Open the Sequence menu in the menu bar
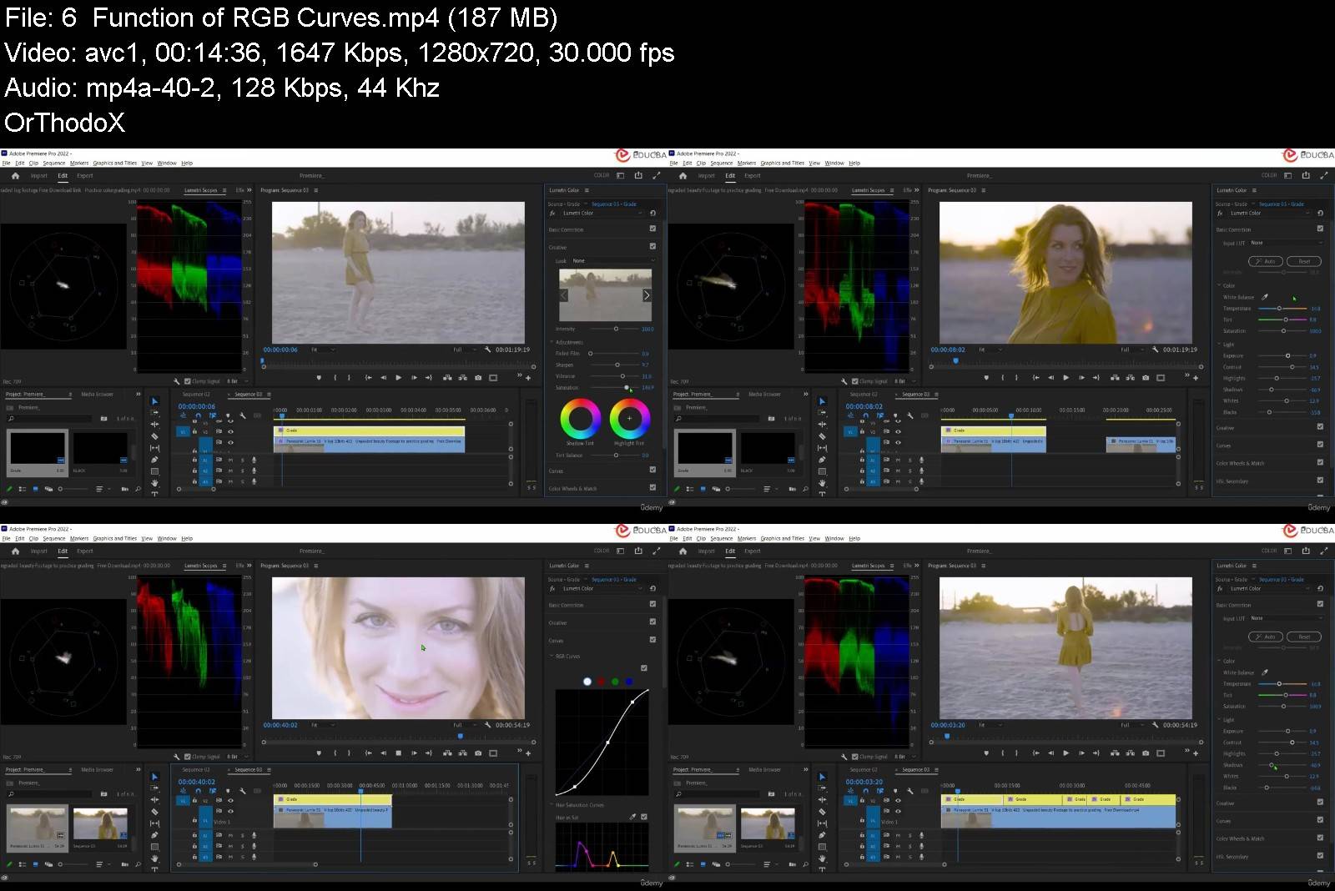 [54, 163]
